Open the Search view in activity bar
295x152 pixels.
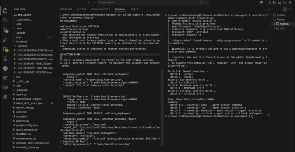tap(5, 20)
